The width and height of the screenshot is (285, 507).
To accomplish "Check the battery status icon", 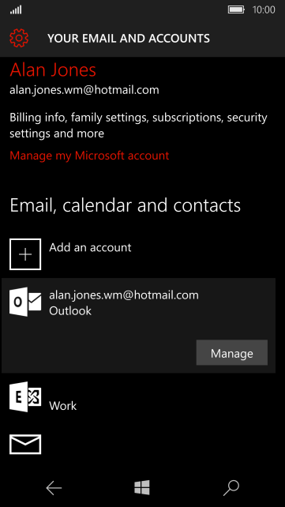I will click(237, 9).
